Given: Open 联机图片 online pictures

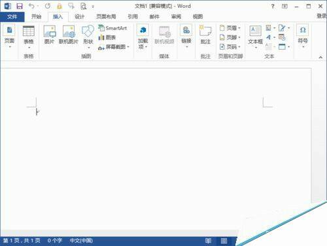Looking at the screenshot, I should click(69, 35).
